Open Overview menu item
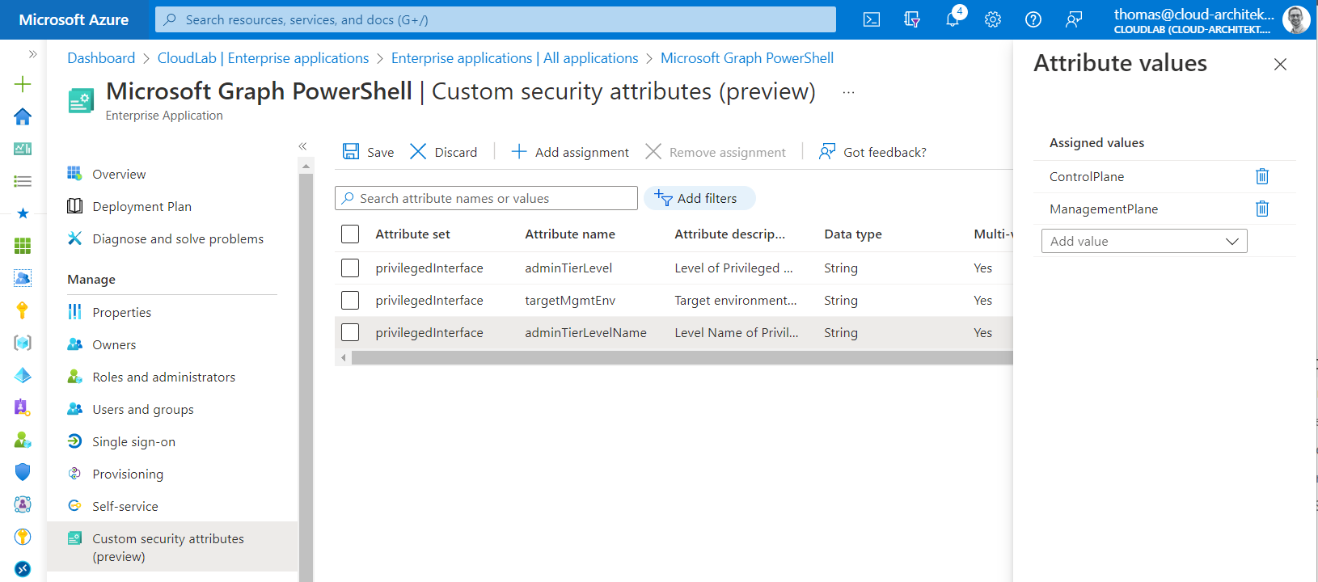Image resolution: width=1318 pixels, height=582 pixels. click(119, 174)
